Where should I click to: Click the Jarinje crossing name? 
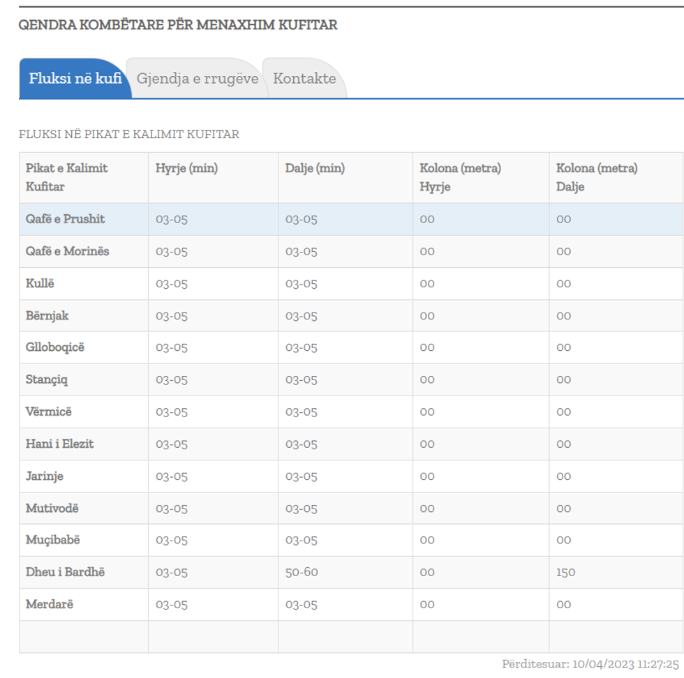tap(44, 476)
